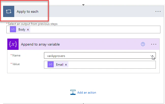Click Add an action link
The image size is (165, 104).
[87, 93]
